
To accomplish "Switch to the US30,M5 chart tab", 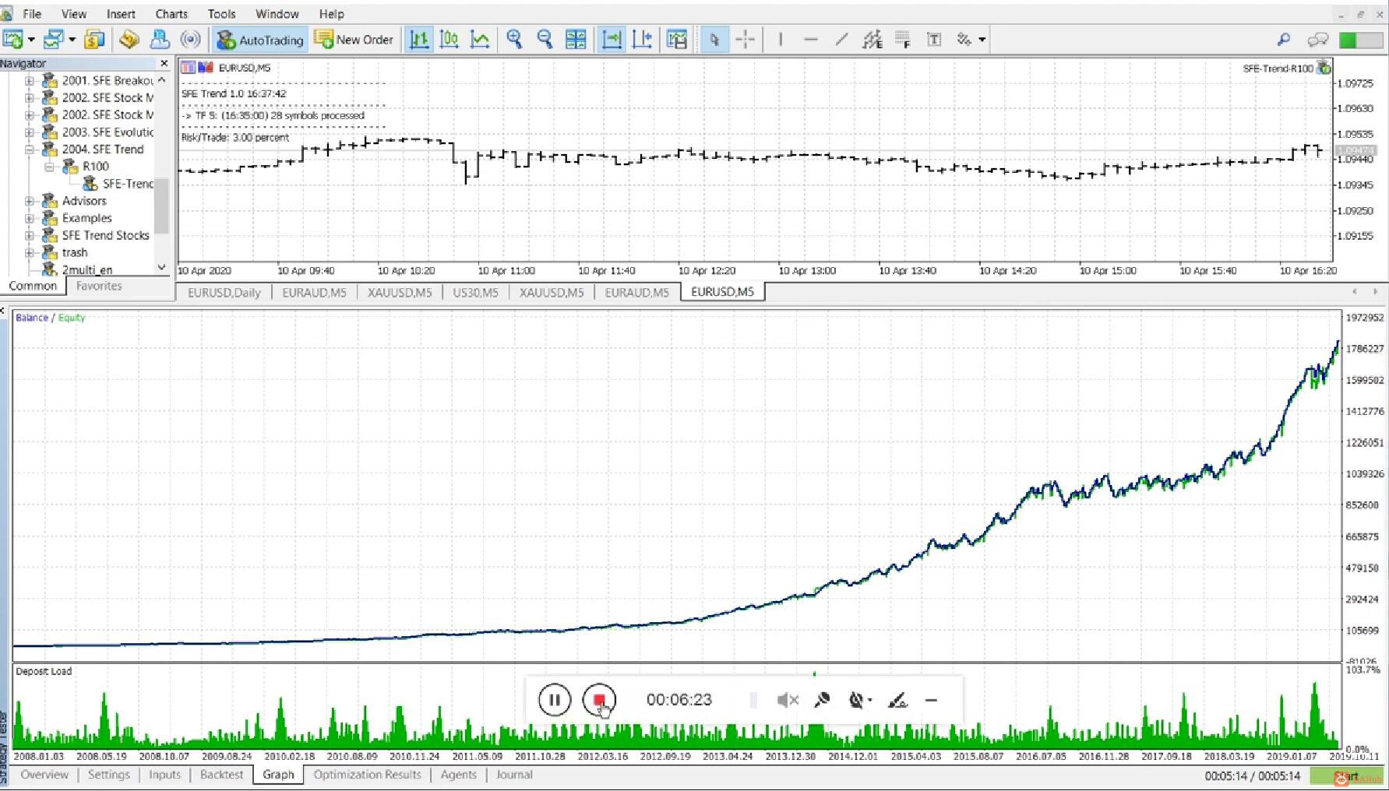I will tap(475, 293).
